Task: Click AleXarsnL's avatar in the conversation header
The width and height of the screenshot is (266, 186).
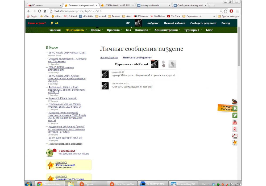Action: pyautogui.click(x=155, y=64)
